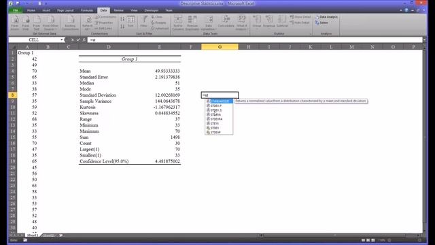This screenshot has width=435, height=245.
Task: Click the Refresh All button
Action: point(88,23)
